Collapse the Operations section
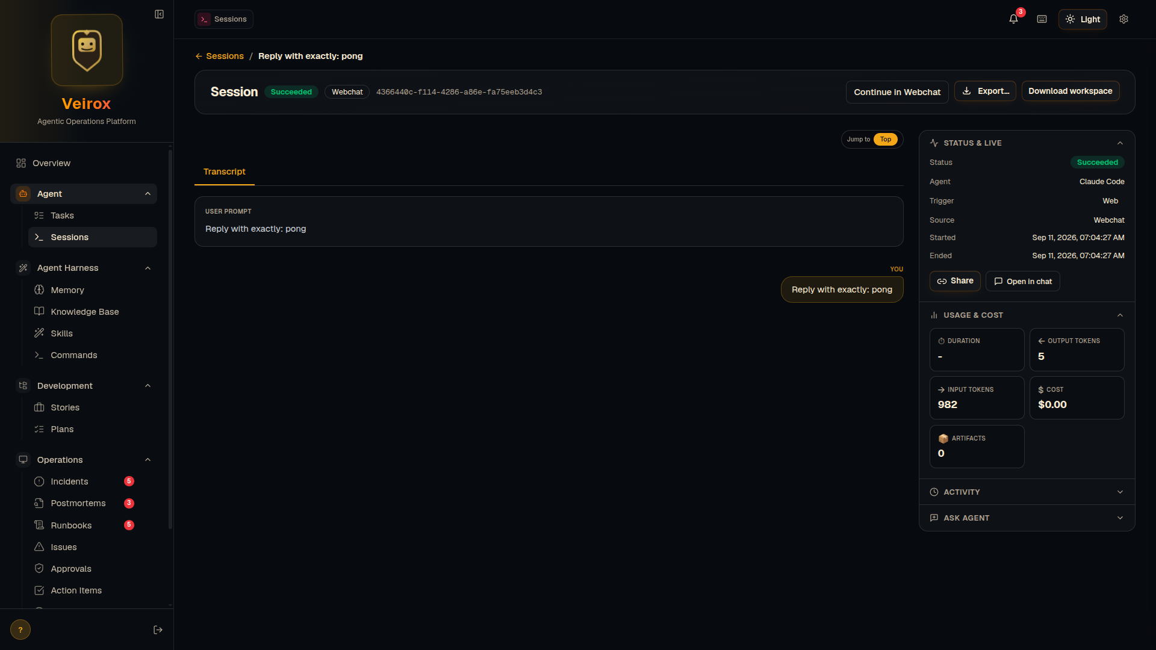The image size is (1156, 650). click(x=148, y=460)
